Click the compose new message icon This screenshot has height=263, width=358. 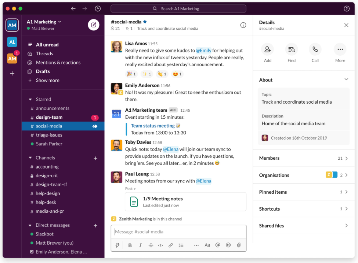point(94,25)
